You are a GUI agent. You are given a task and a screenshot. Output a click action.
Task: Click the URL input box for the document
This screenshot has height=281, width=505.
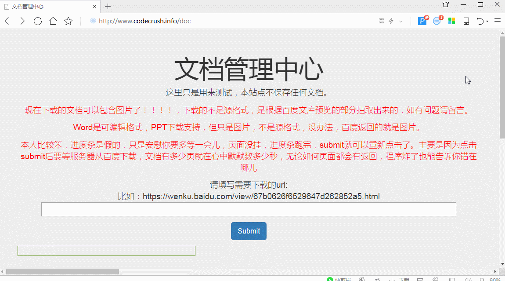[249, 209]
